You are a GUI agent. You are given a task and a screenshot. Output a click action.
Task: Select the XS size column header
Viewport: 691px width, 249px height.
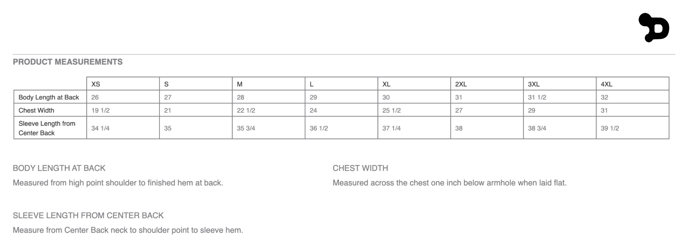click(x=96, y=84)
